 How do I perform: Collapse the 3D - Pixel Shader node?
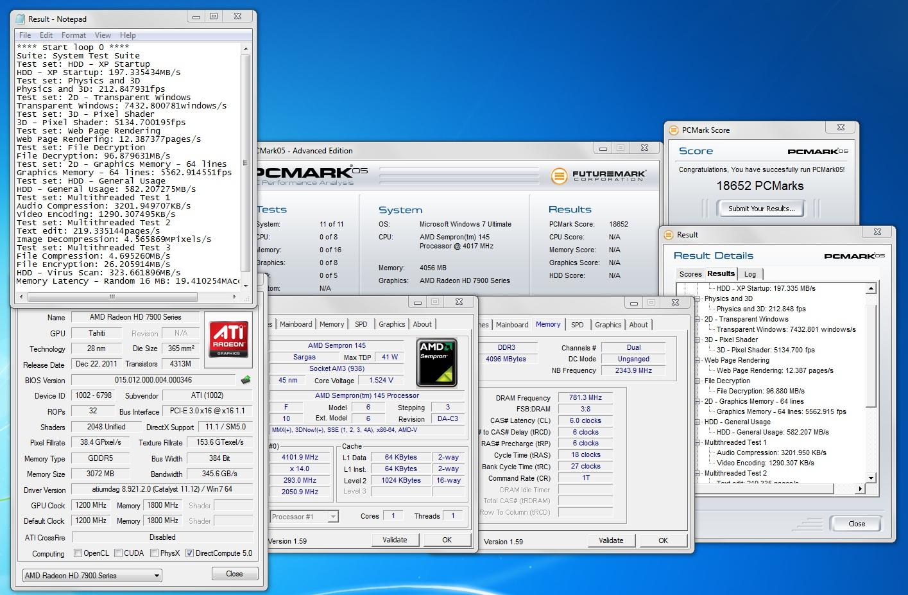point(698,340)
